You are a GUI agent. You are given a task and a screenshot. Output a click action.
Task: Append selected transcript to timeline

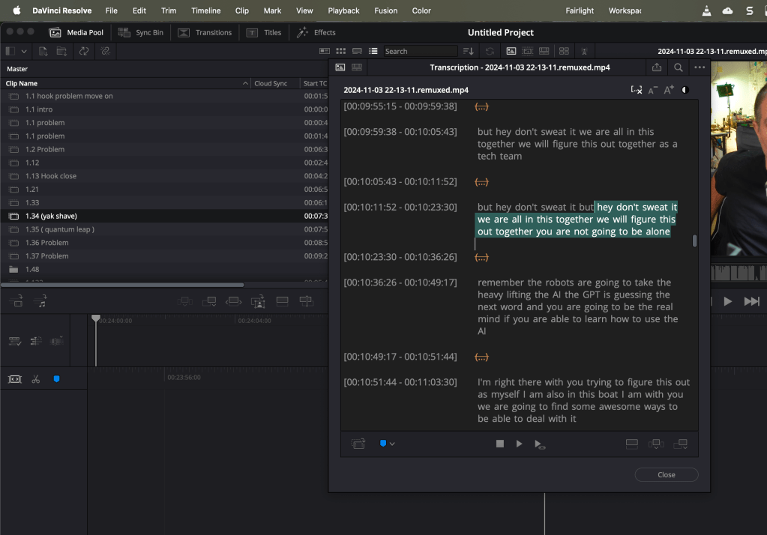coord(681,444)
